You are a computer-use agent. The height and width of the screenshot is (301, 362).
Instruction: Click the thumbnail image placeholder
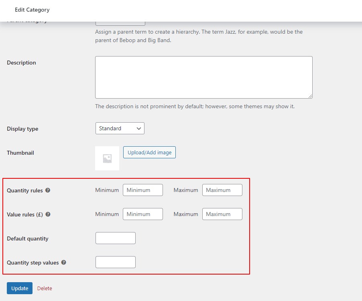point(107,158)
